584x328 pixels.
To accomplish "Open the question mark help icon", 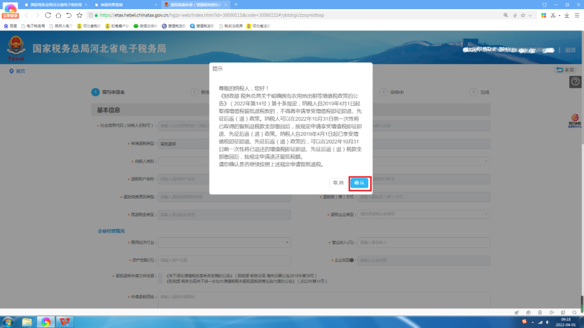I will point(575,81).
